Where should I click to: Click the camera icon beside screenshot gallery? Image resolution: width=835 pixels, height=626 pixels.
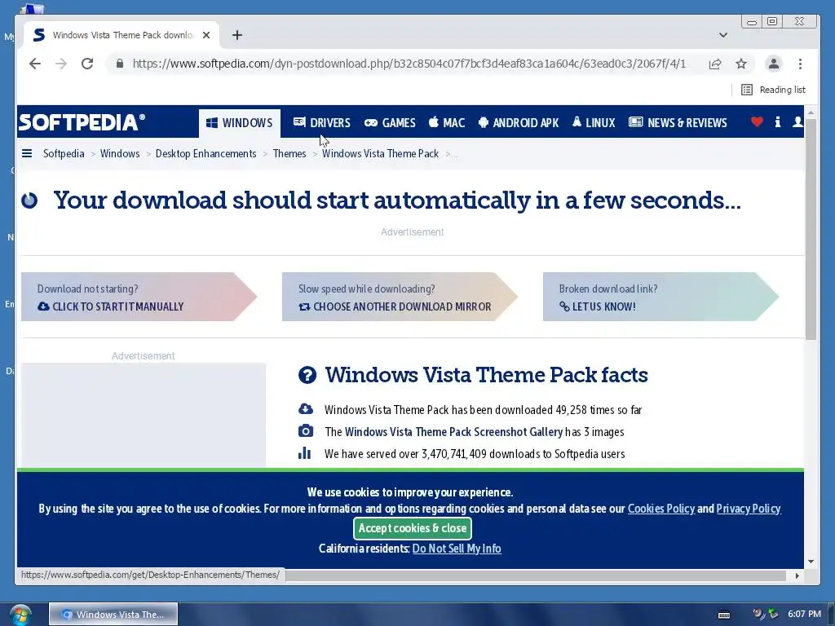[306, 430]
